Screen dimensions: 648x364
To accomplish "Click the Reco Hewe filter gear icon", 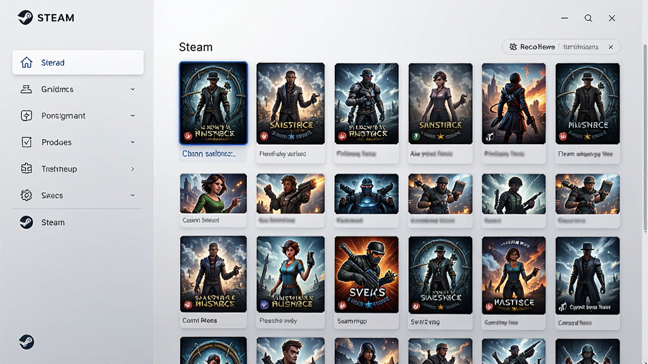I will (513, 47).
